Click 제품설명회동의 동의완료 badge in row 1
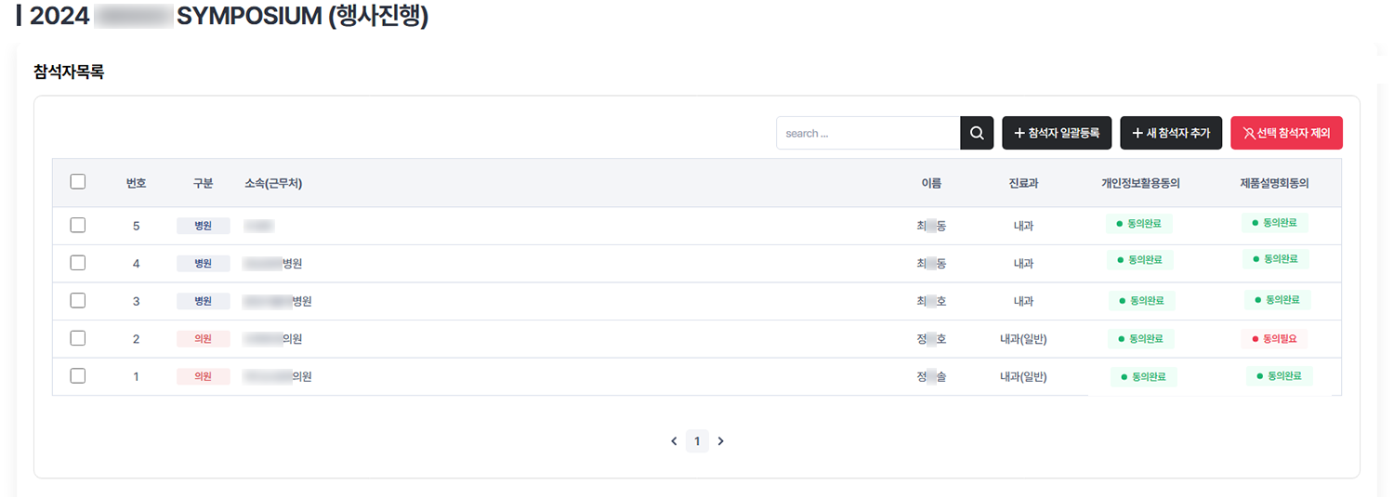This screenshot has width=1394, height=497. (x=1280, y=375)
